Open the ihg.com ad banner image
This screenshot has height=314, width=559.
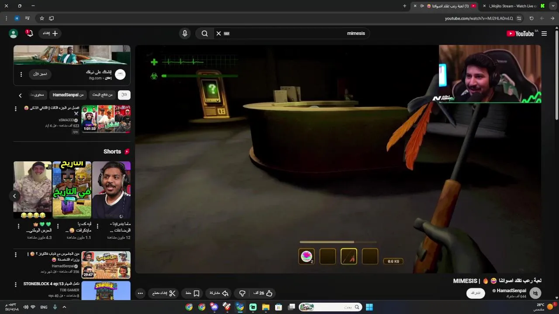(x=72, y=55)
